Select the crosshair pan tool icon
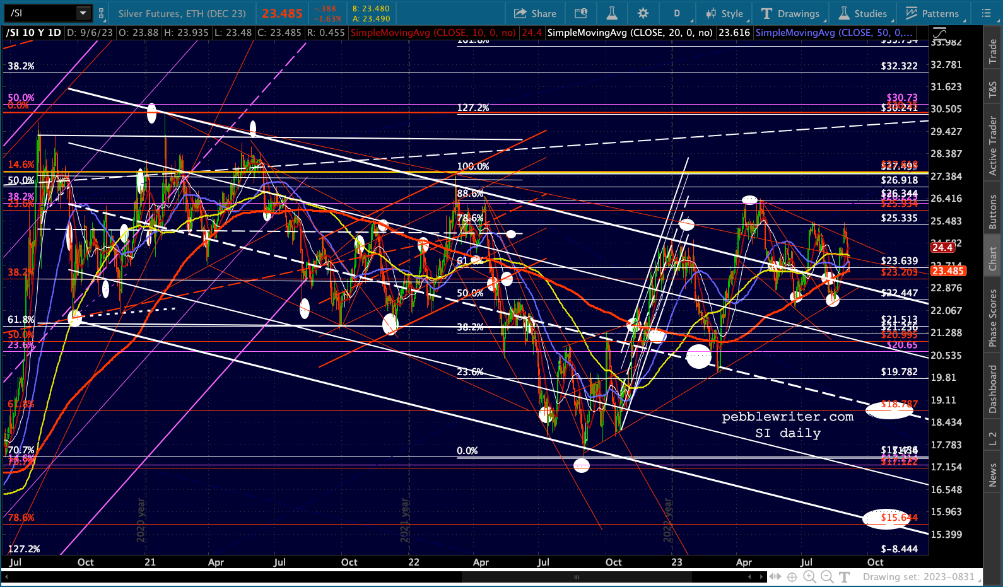1003x587 pixels. point(792,577)
